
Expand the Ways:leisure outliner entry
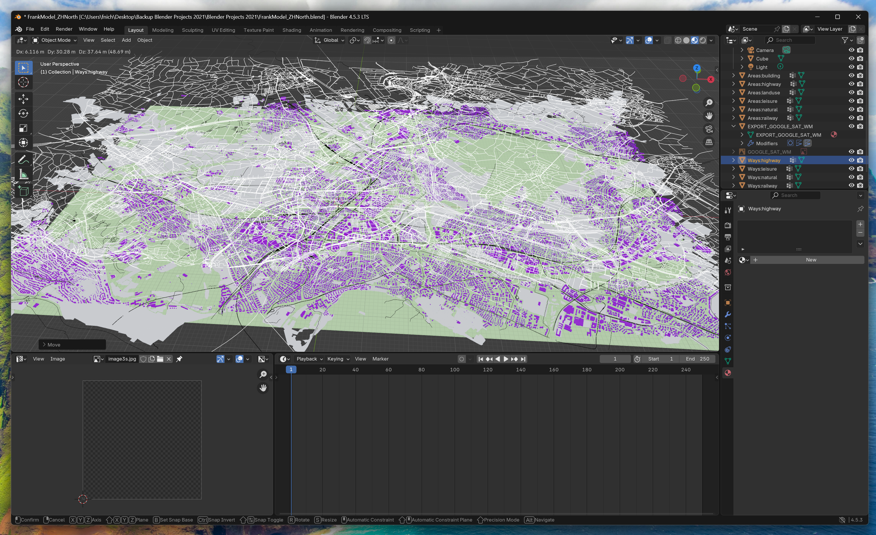(x=733, y=169)
